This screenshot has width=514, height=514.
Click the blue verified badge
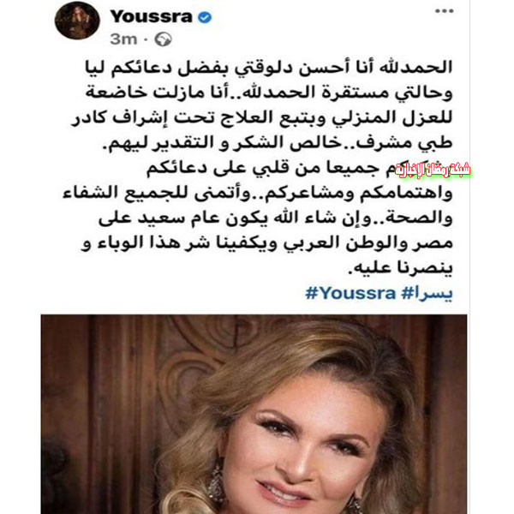tap(205, 17)
